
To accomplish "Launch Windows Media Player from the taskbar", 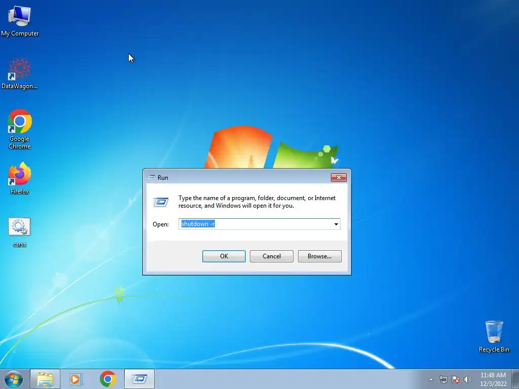I will pos(76,379).
